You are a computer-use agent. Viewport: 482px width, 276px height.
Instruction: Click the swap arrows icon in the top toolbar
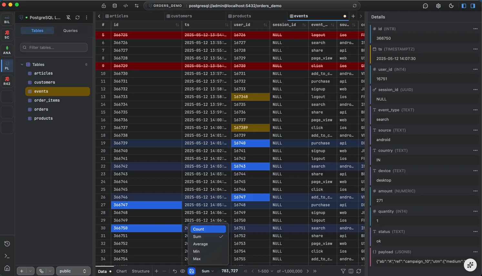137,6
